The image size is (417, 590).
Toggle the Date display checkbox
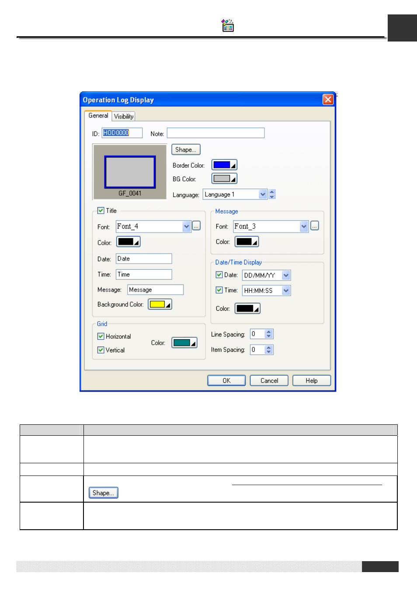coord(219,275)
